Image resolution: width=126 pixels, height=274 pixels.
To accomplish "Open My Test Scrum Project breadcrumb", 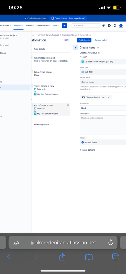I will [x=48, y=35].
